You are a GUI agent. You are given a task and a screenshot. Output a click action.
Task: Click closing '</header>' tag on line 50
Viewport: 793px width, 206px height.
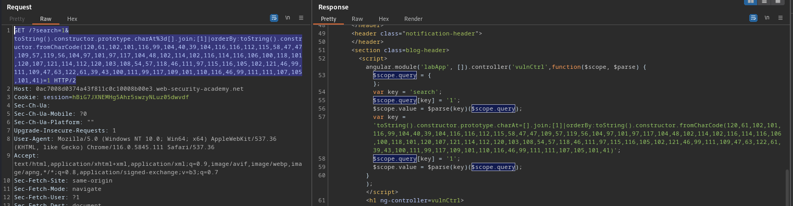coord(367,42)
